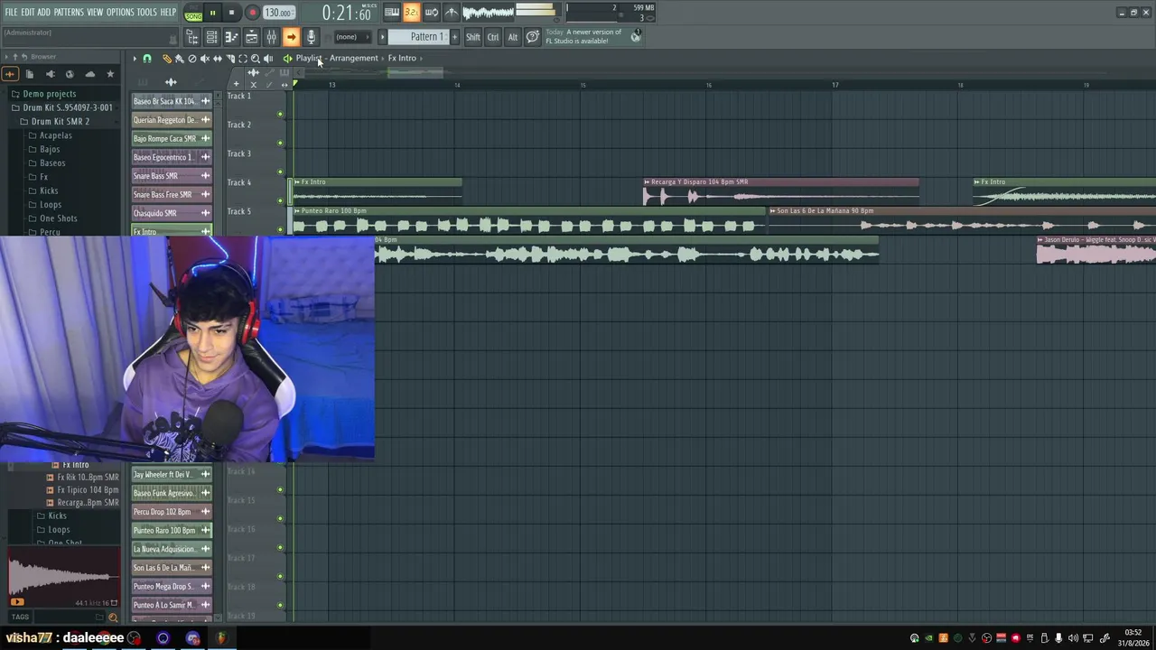Toggle the 3.2 countdown before recording
The width and height of the screenshot is (1156, 650).
click(412, 12)
